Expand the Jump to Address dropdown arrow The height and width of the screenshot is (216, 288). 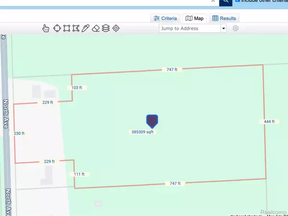pyautogui.click(x=223, y=28)
